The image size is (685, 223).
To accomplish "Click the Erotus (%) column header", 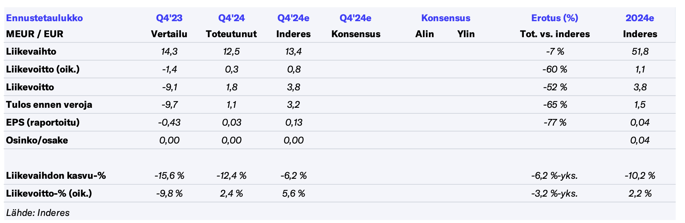I will [x=554, y=18].
